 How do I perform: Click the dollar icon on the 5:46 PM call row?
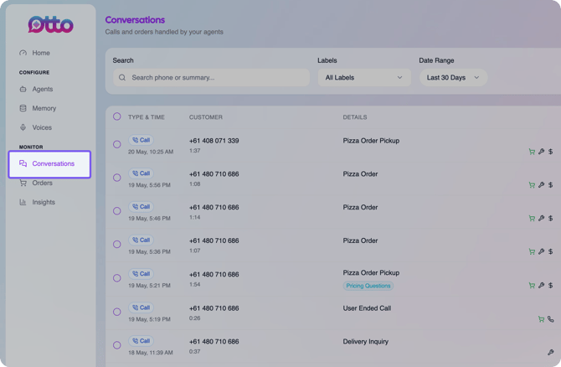[551, 218]
